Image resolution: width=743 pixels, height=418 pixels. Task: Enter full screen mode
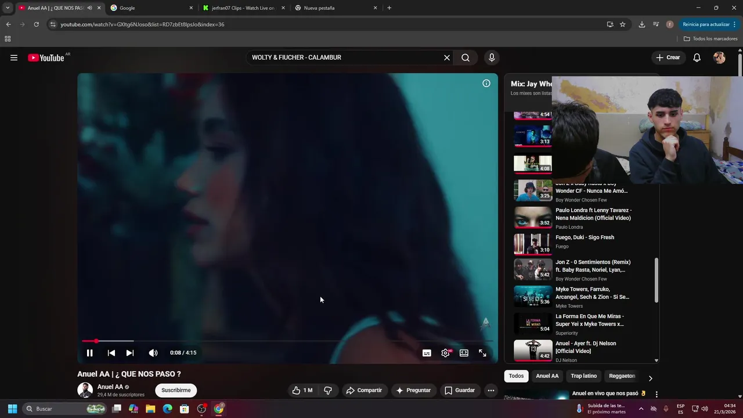482,353
